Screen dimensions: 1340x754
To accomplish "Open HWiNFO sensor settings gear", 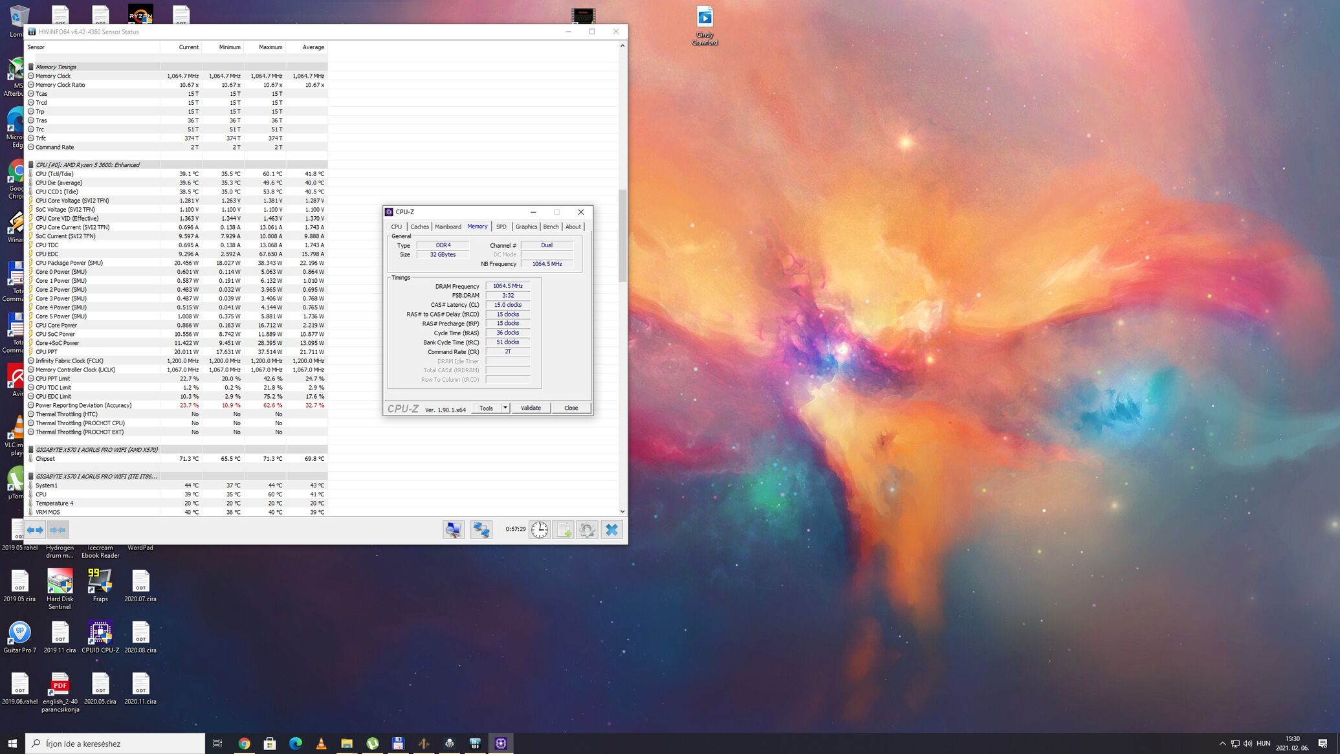I will (587, 530).
